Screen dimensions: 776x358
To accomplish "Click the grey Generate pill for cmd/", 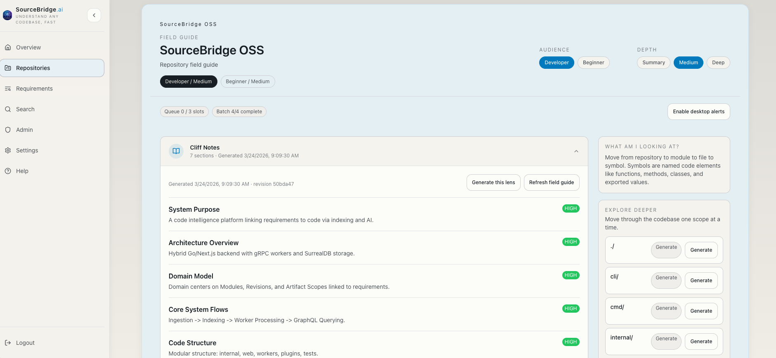I will pos(666,311).
